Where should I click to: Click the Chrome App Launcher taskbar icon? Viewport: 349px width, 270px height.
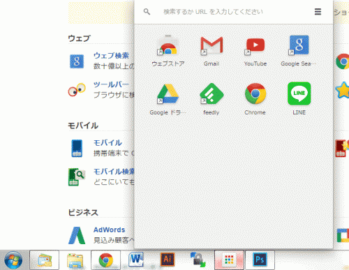click(229, 260)
